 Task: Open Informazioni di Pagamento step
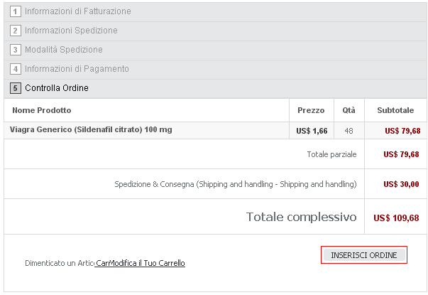pos(77,69)
